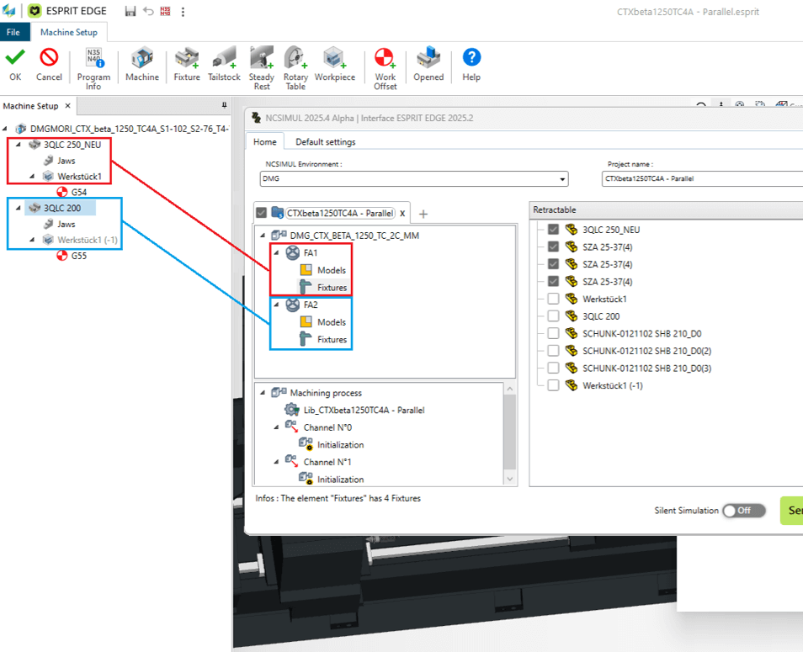Close the Machine Setup panel tab
The height and width of the screenshot is (652, 803).
[x=67, y=106]
